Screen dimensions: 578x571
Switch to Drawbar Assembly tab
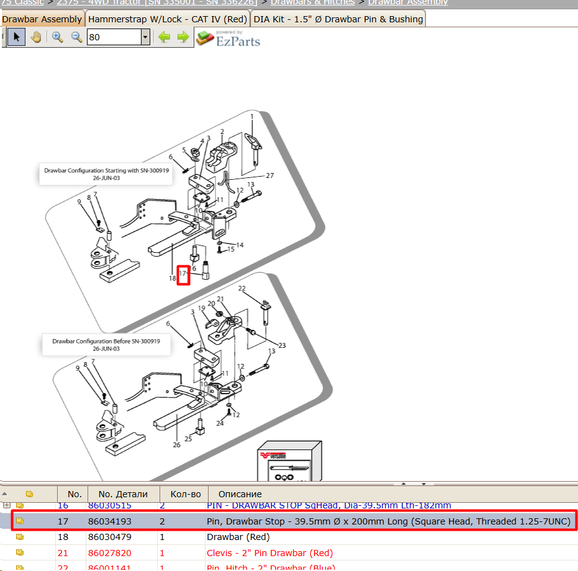[x=42, y=19]
